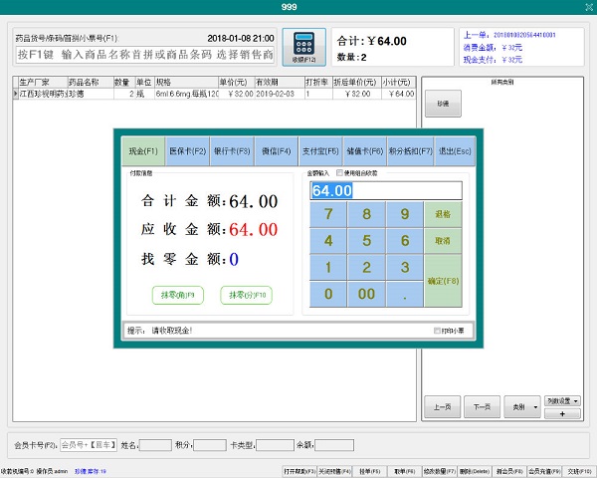
Task: Click the 取消 cancel key
Action: pyautogui.click(x=443, y=241)
